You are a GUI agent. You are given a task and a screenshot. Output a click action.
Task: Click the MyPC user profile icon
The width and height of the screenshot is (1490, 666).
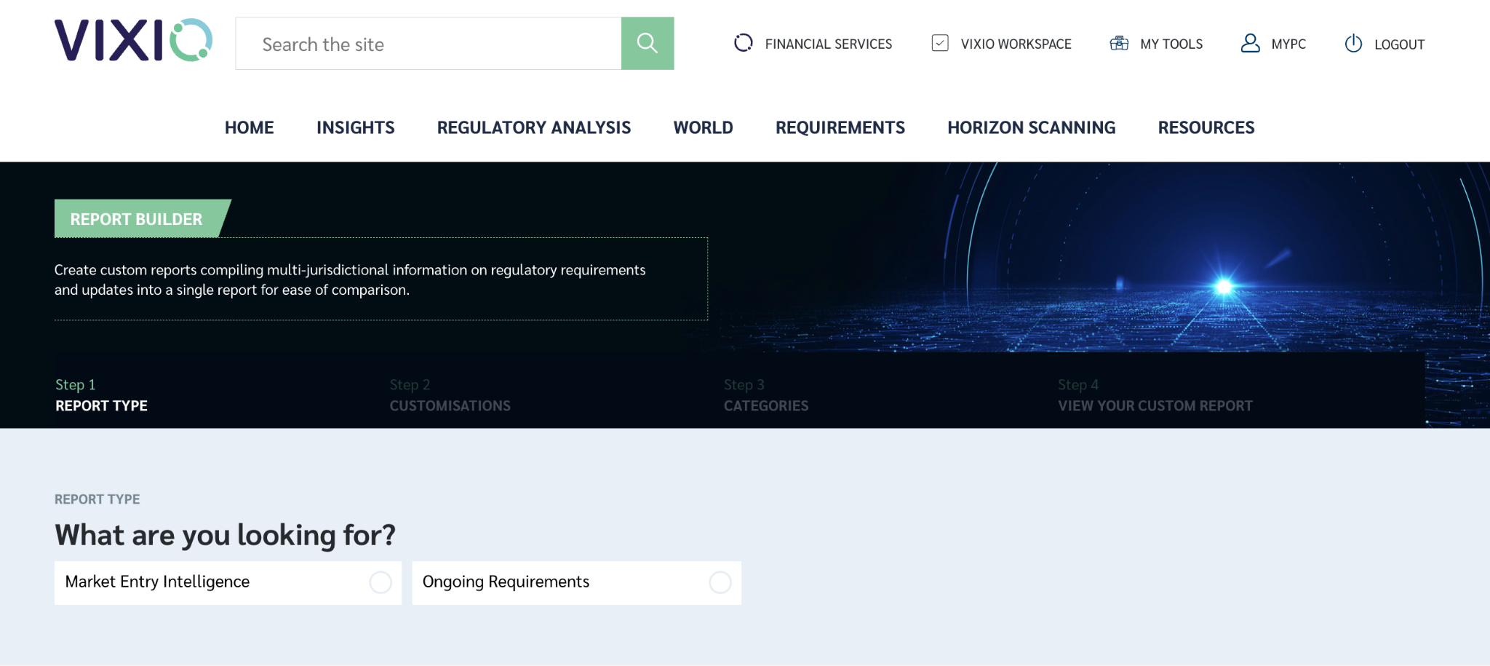tap(1251, 43)
